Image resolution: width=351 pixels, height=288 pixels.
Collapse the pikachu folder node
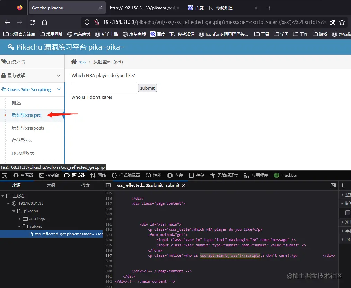[x=14, y=211]
